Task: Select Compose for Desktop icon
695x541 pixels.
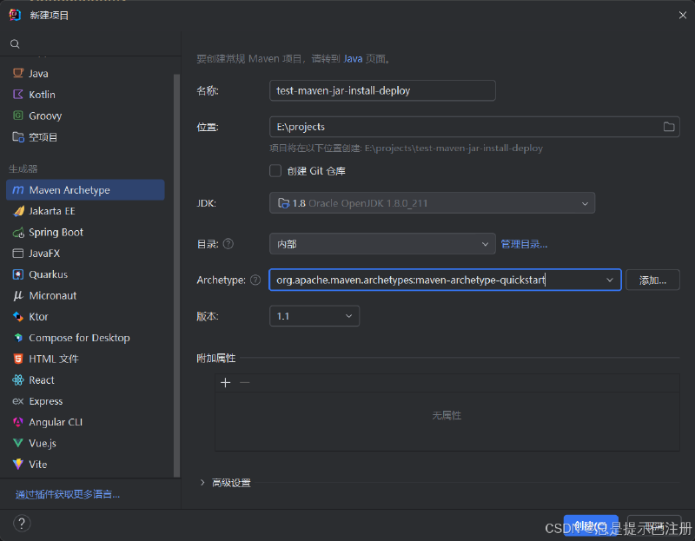Action: (17, 338)
